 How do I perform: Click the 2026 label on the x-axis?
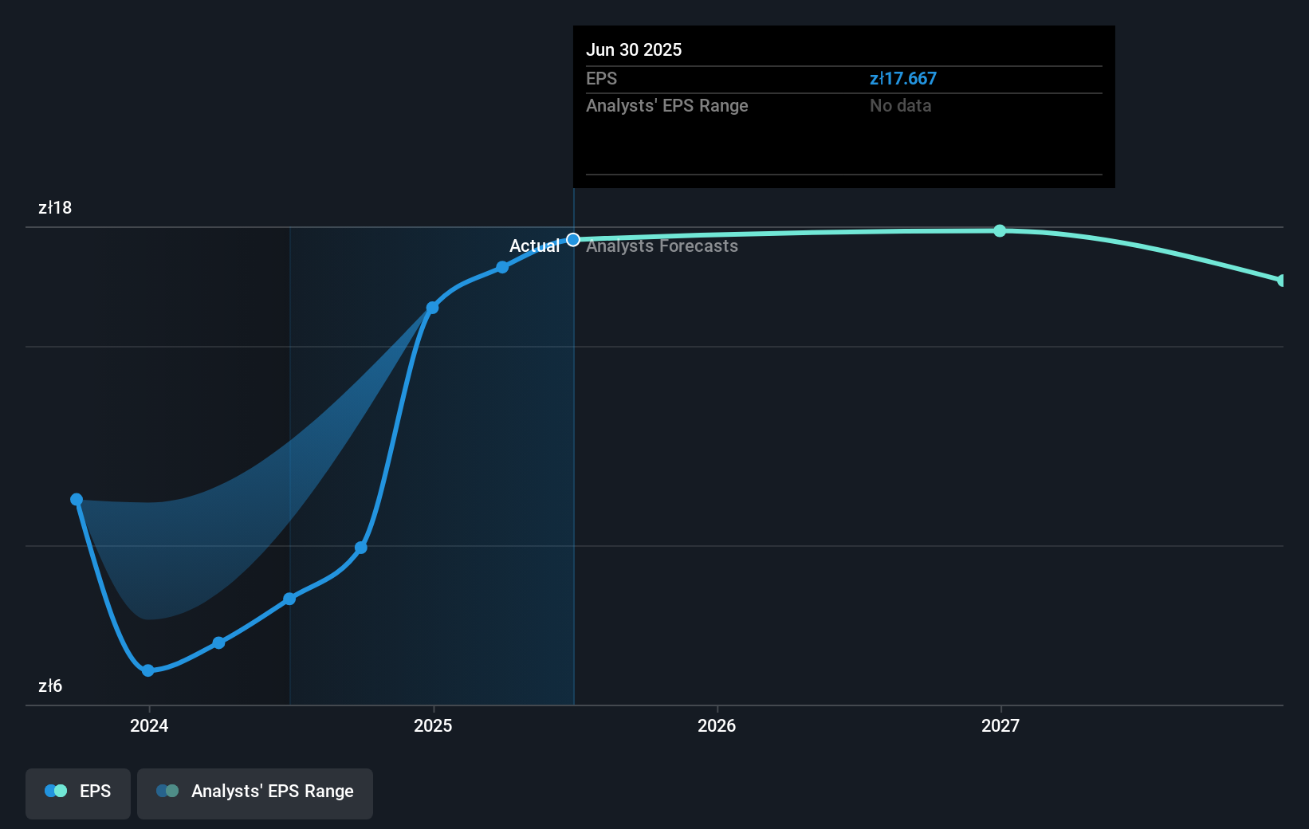point(717,725)
